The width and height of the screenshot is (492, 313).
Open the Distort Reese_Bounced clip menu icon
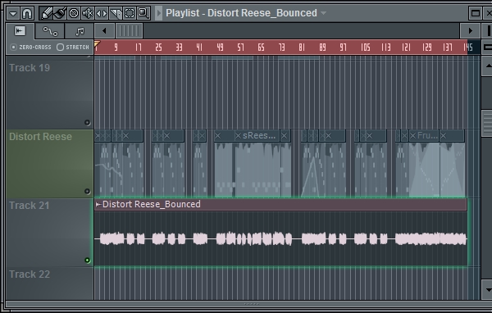[x=98, y=205]
